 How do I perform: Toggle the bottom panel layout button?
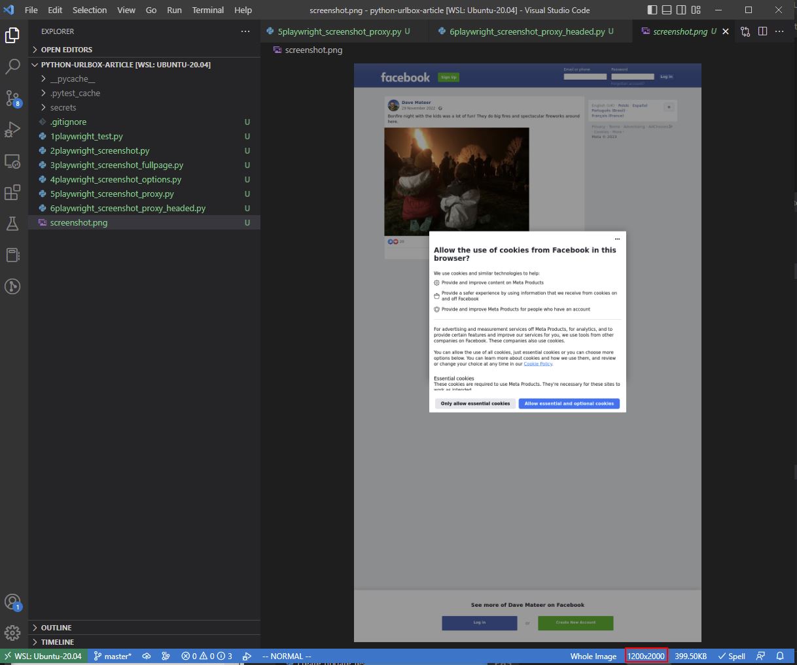point(667,10)
